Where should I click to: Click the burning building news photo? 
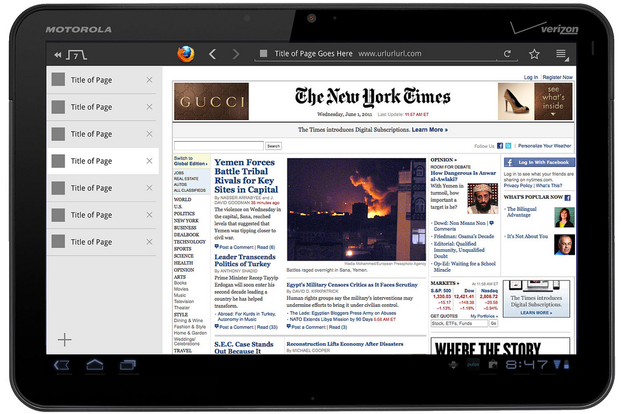coord(357,209)
